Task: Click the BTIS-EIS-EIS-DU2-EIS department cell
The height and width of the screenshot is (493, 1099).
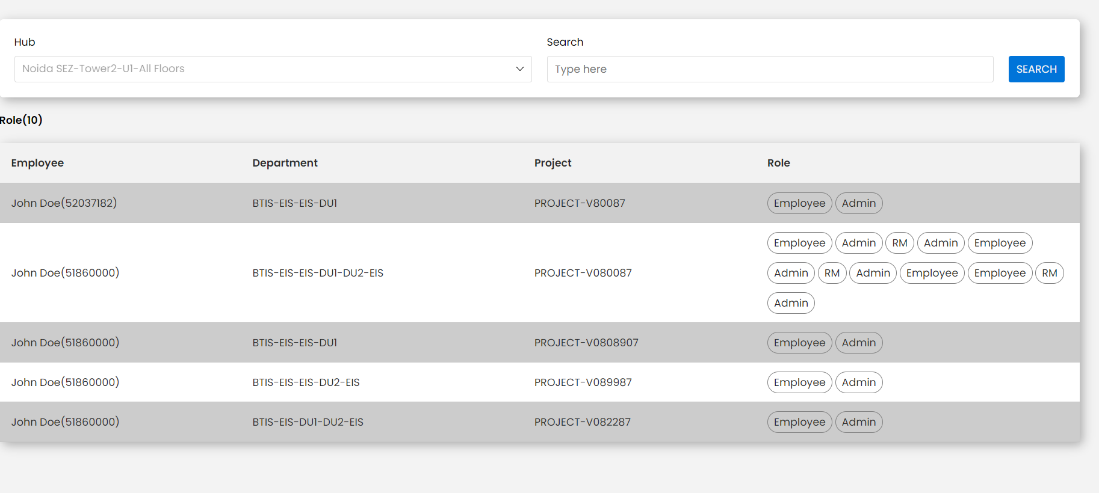Action: pos(306,382)
